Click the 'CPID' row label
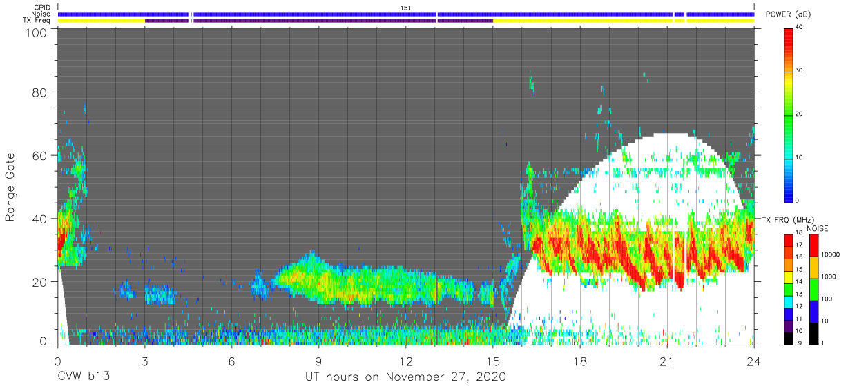Image resolution: width=848 pixels, height=391 pixels. (x=41, y=7)
